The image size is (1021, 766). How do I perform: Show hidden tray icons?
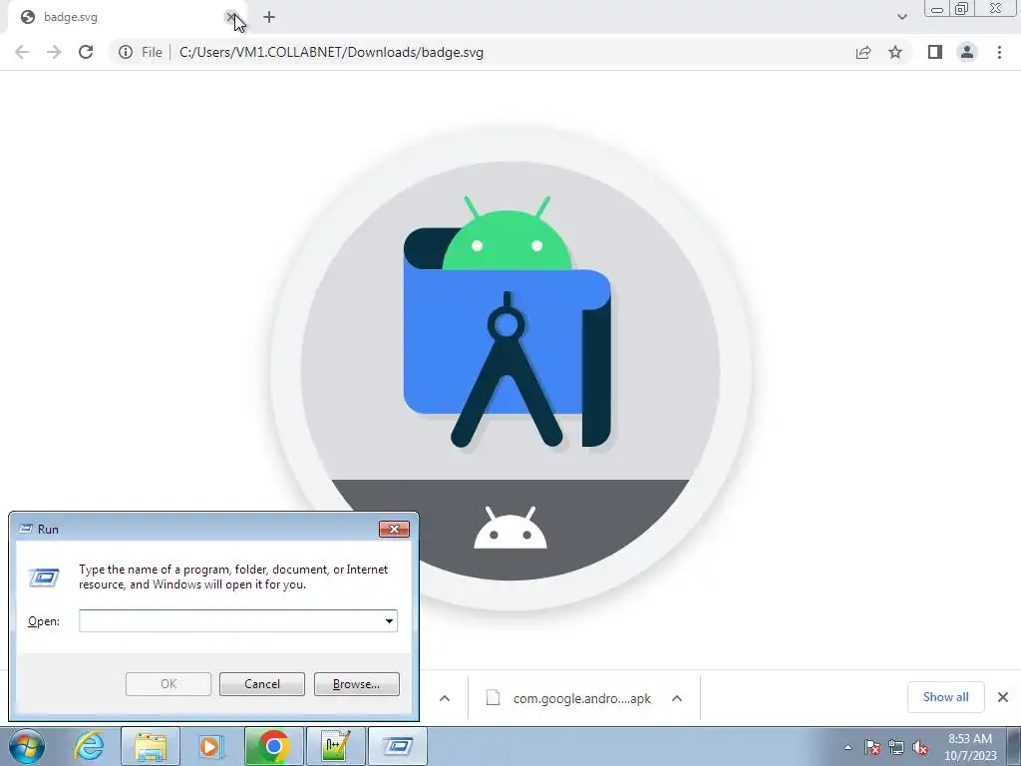point(848,747)
